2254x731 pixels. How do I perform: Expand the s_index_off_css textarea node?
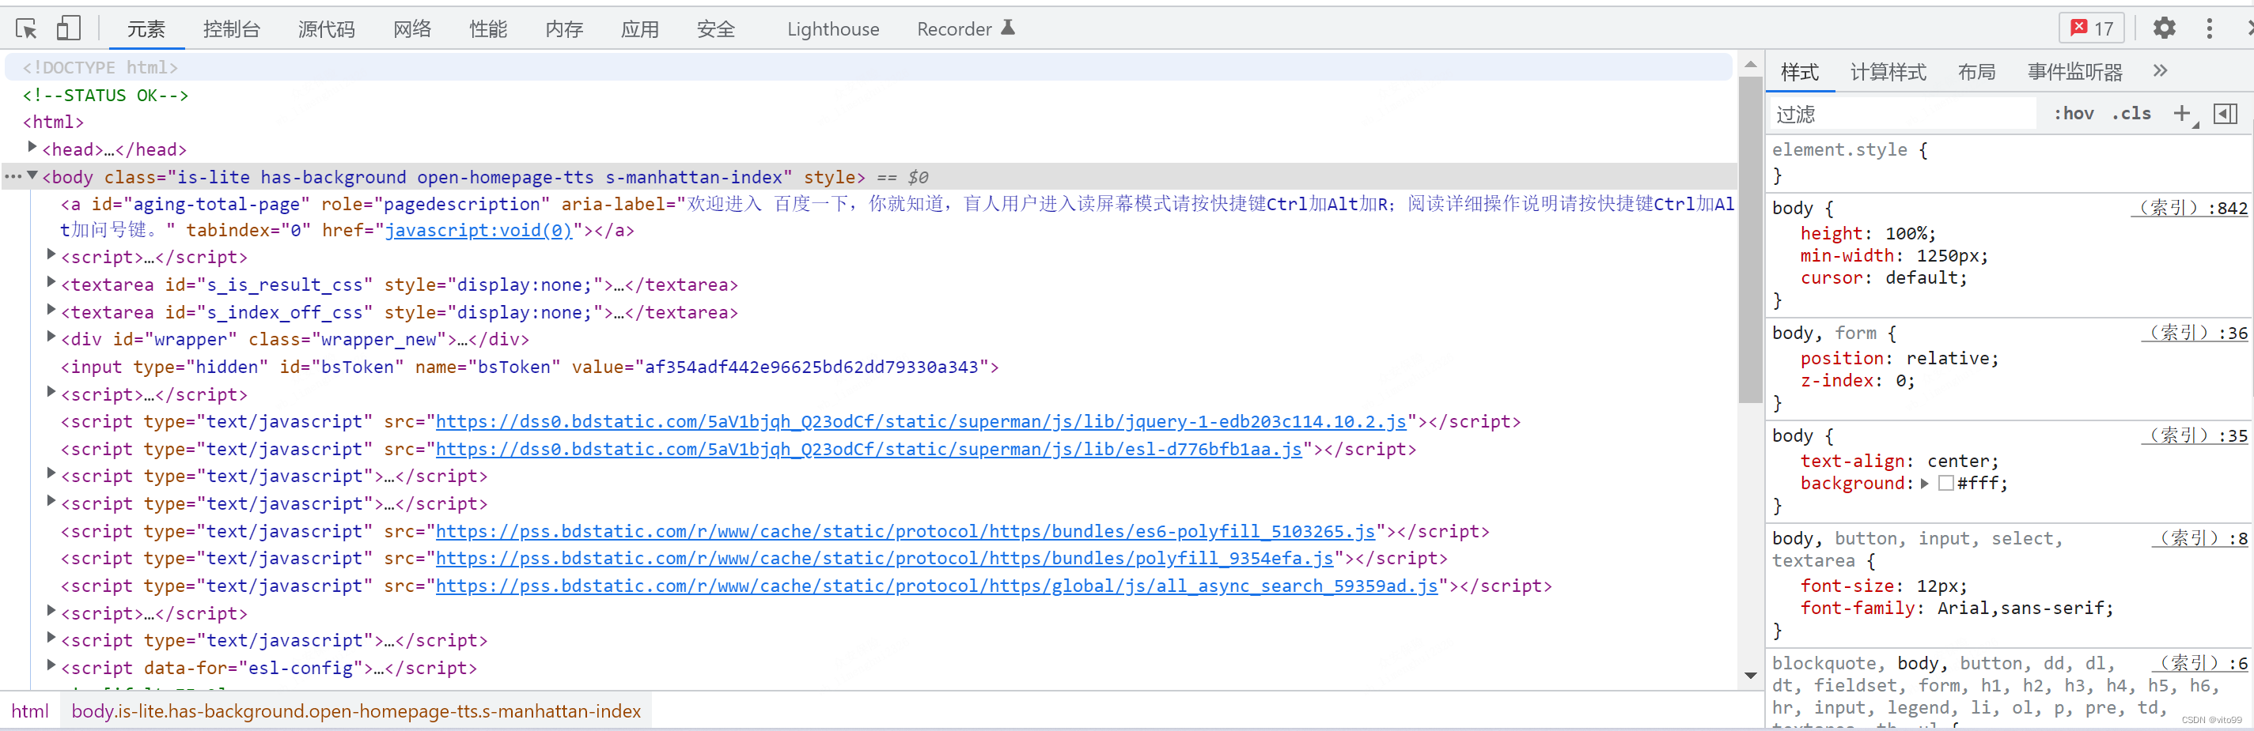(51, 310)
